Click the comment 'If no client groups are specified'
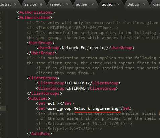Screen dimensions: 160x138 pos(98,68)
